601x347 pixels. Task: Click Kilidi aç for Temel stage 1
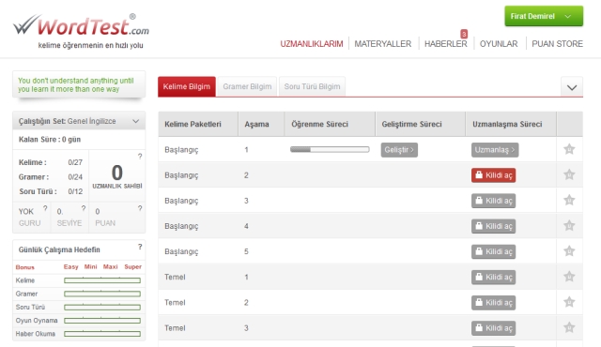click(x=493, y=277)
